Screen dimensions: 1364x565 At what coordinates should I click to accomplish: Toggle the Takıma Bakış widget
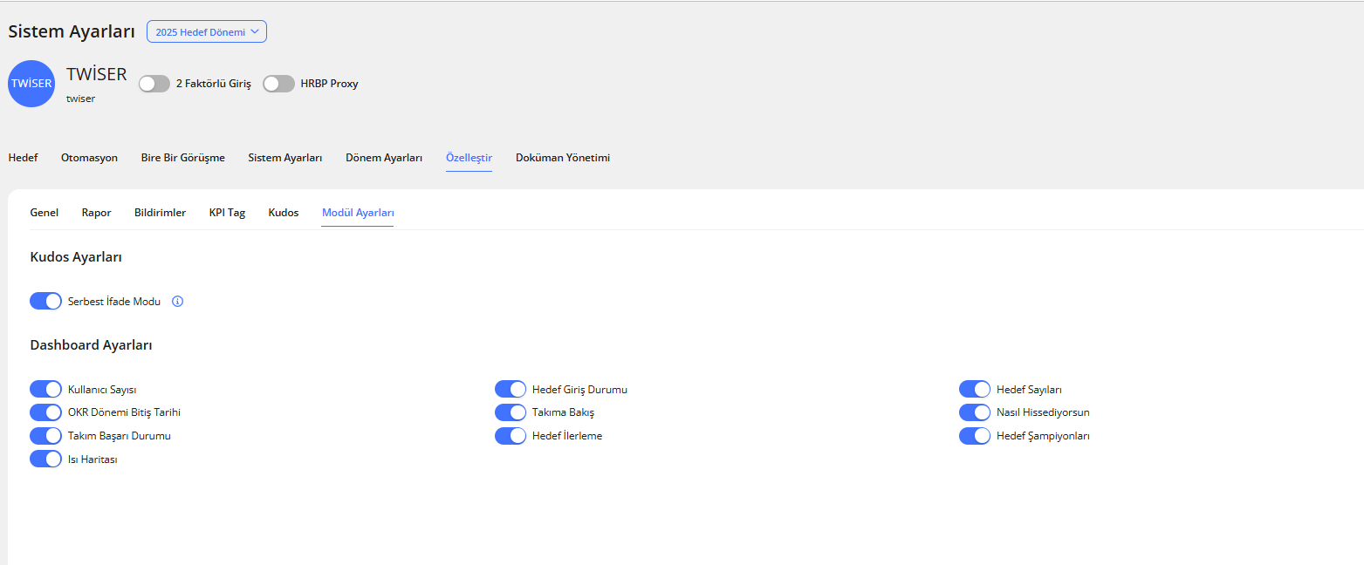click(511, 412)
